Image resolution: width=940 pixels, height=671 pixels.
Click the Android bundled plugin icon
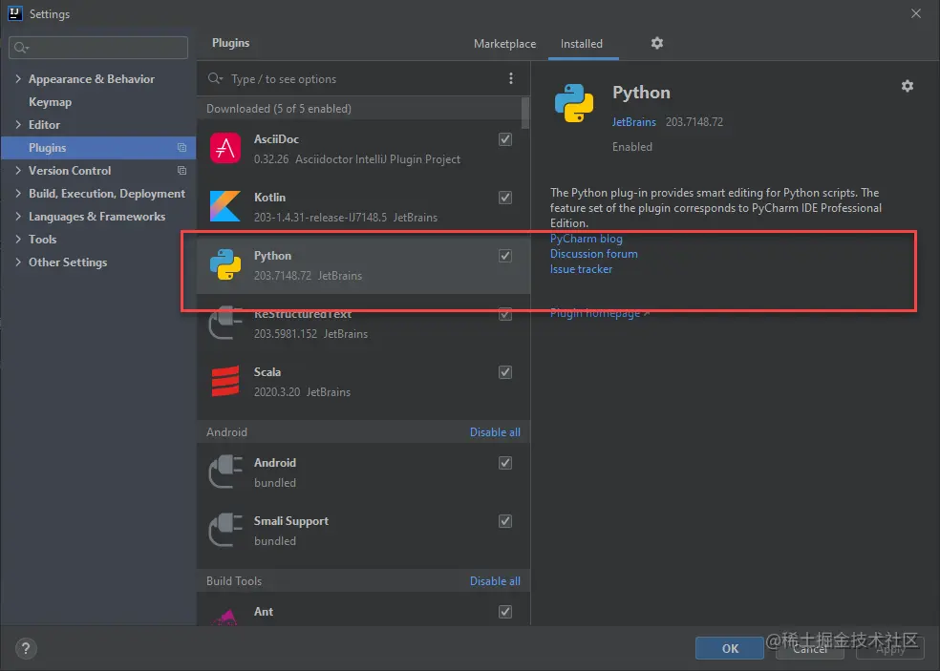(225, 472)
